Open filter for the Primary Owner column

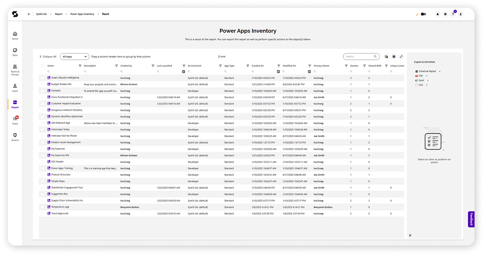tap(346, 66)
